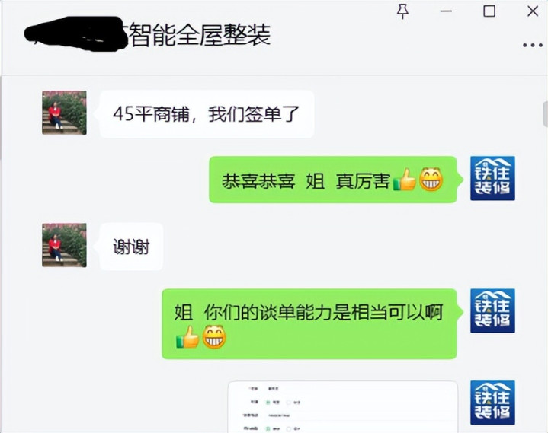
Task: Open sender avatar beside 45平商铺 message
Action: (x=64, y=113)
